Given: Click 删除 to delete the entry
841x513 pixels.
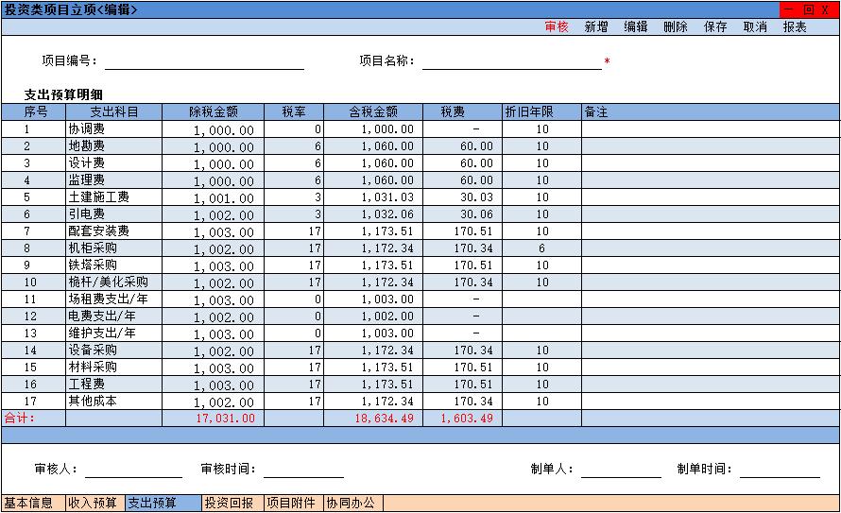Looking at the screenshot, I should pos(676,27).
